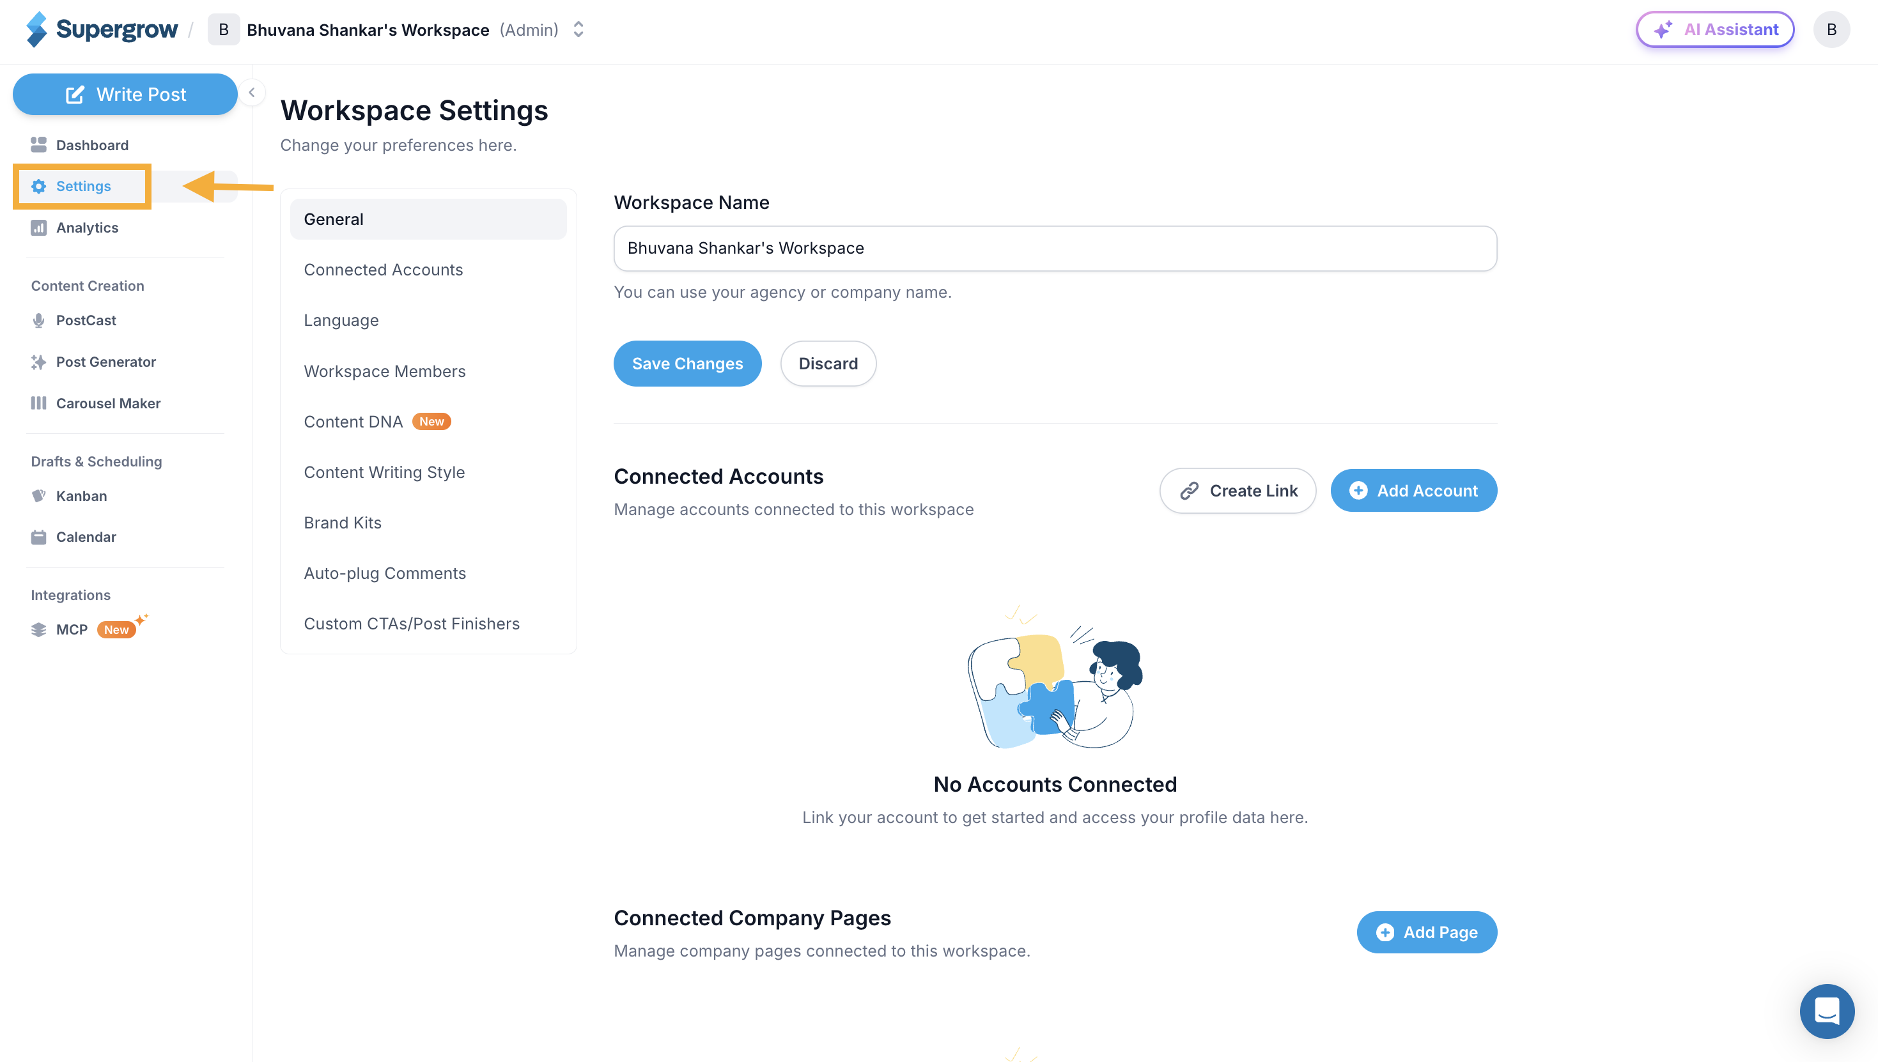Open the chat support bubble
1878x1062 pixels.
tap(1826, 1011)
